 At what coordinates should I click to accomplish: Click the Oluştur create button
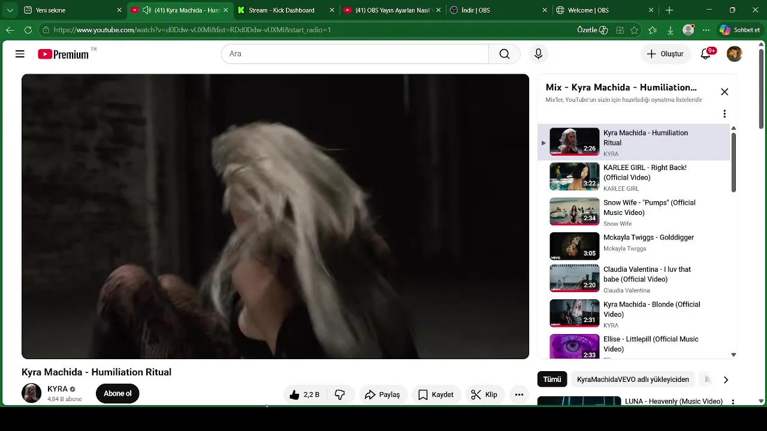pos(665,54)
